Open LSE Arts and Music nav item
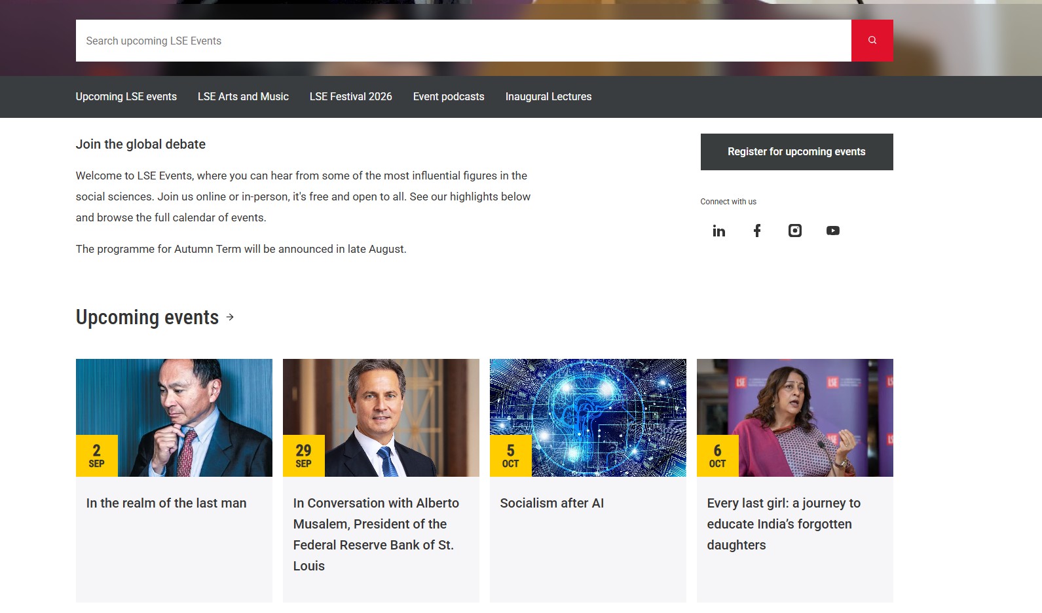This screenshot has height=613, width=1042. point(243,97)
